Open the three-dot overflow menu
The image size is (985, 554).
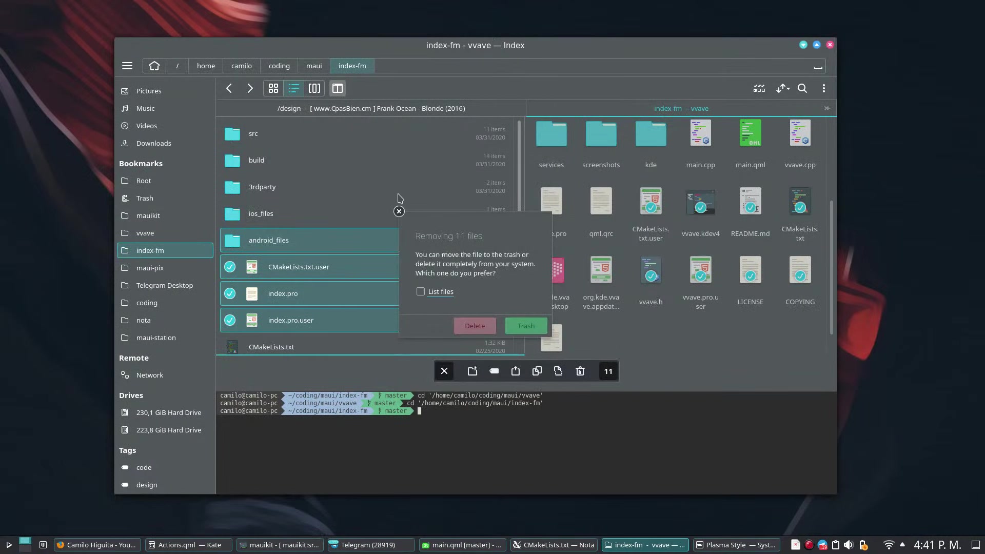point(824,88)
